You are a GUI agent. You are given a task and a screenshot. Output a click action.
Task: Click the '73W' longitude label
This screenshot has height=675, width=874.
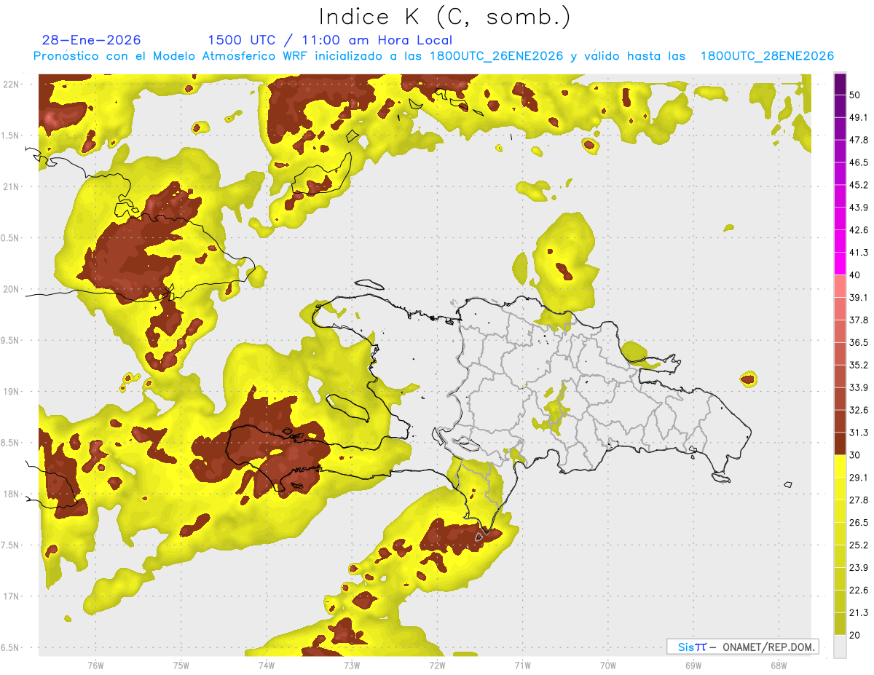(351, 665)
